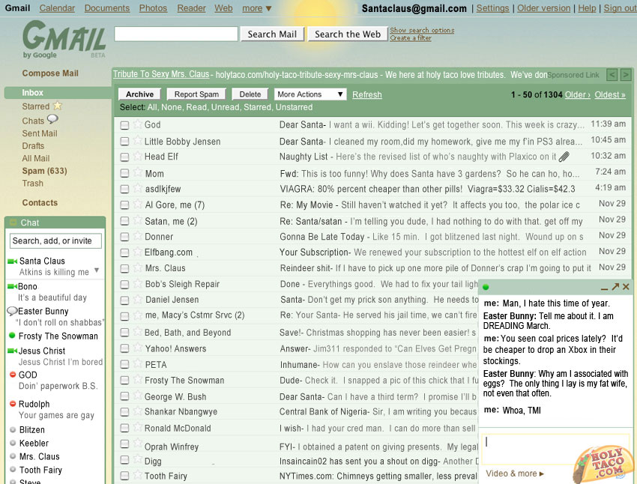
Task: Star the Head Elf email
Action: point(137,156)
